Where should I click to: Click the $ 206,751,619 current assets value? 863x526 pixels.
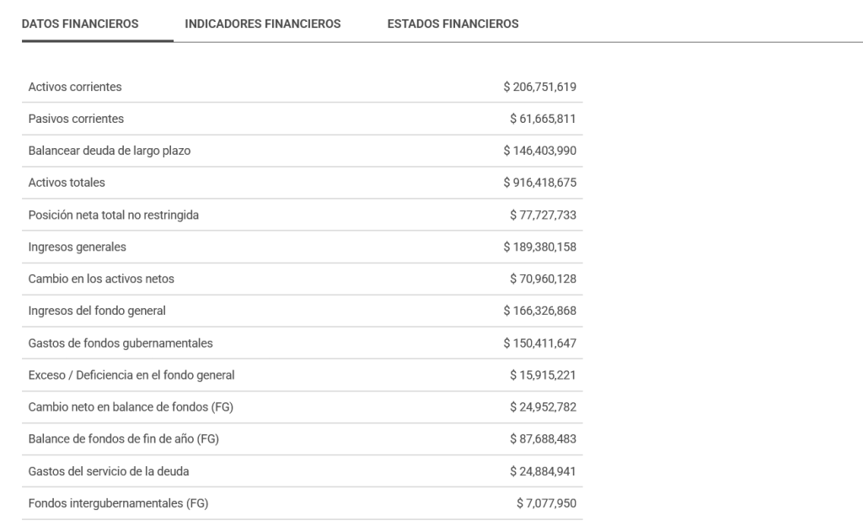pos(539,87)
